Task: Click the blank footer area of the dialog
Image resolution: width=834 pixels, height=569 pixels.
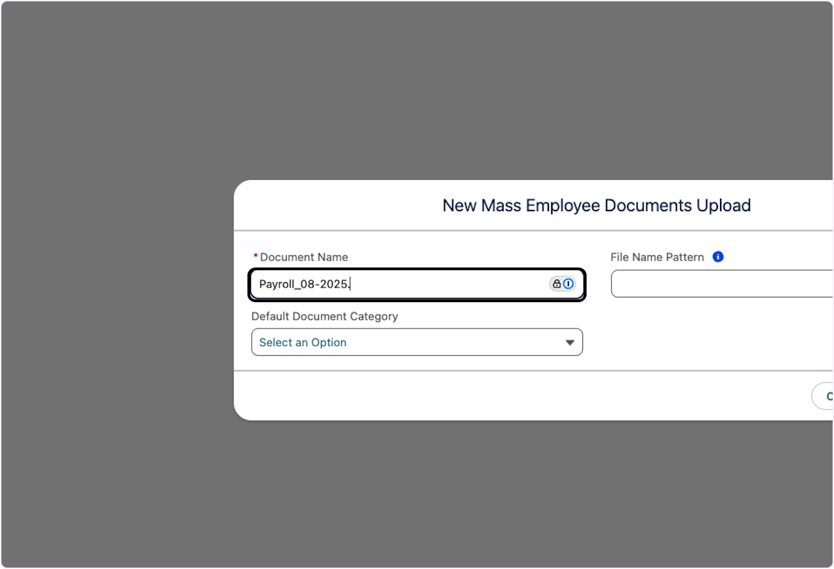Action: coord(486,395)
